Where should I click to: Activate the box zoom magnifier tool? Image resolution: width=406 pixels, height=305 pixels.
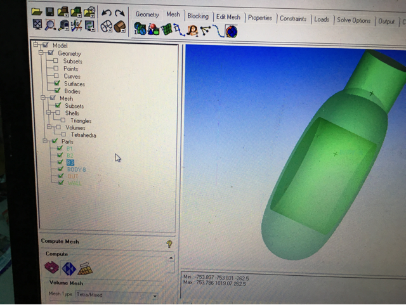(50, 25)
